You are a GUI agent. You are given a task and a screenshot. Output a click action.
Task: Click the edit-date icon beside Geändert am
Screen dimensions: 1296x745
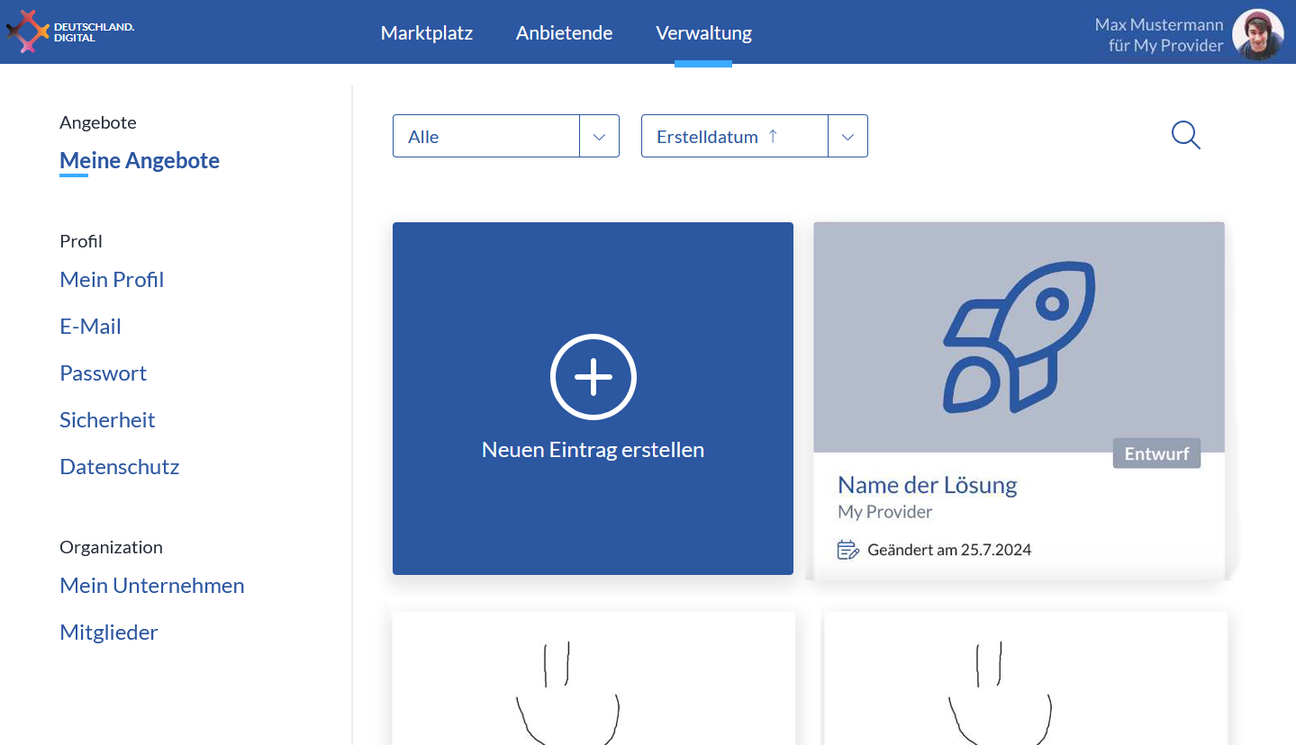coord(847,550)
